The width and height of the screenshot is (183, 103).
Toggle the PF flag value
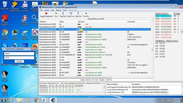coord(176,29)
